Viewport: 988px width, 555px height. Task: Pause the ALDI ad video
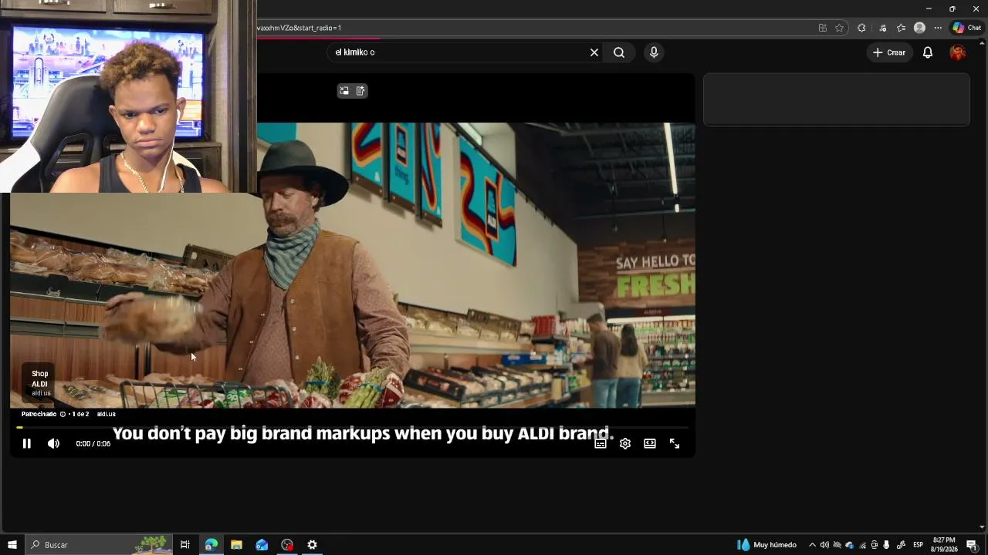pyautogui.click(x=26, y=443)
